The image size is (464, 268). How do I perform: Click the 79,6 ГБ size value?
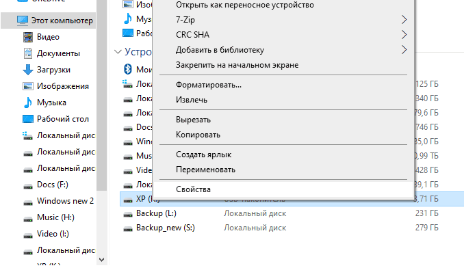coord(426,113)
